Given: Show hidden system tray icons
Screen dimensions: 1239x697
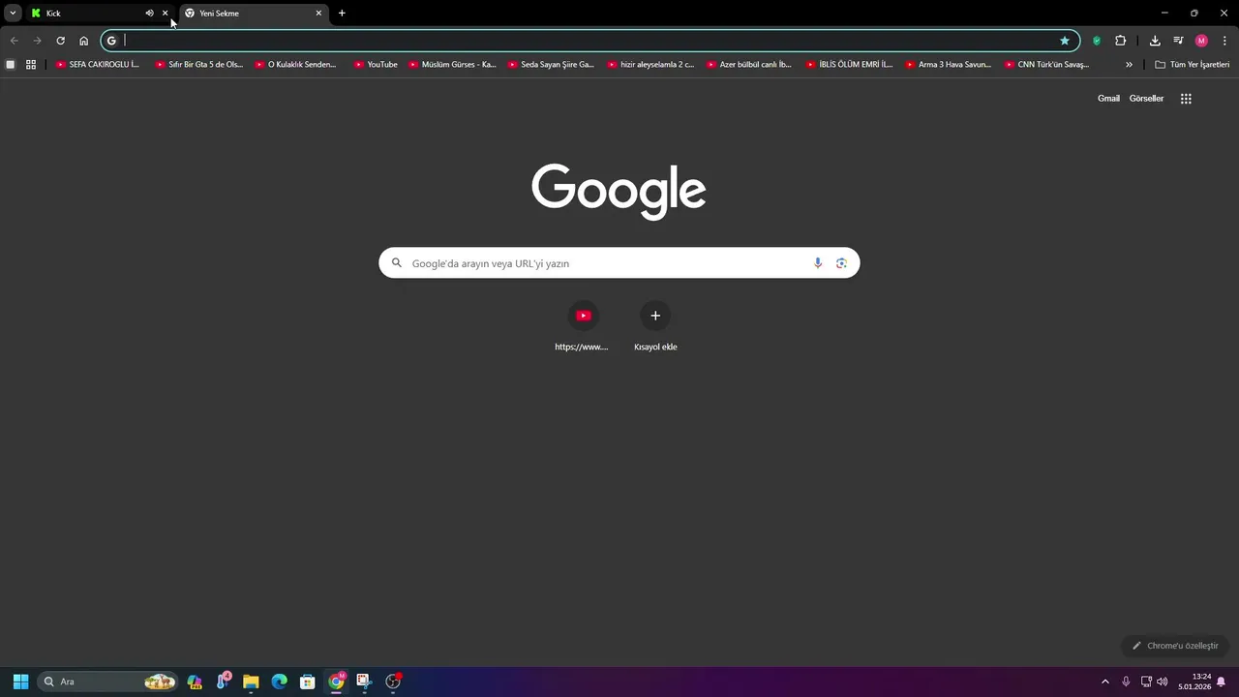Looking at the screenshot, I should click(x=1105, y=682).
